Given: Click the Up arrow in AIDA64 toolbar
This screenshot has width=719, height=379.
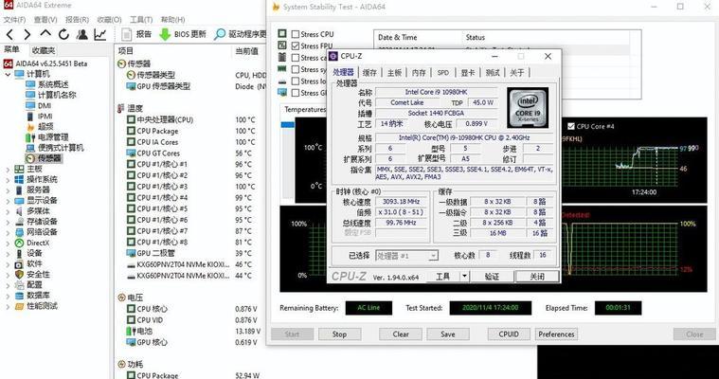Looking at the screenshot, I should point(45,33).
